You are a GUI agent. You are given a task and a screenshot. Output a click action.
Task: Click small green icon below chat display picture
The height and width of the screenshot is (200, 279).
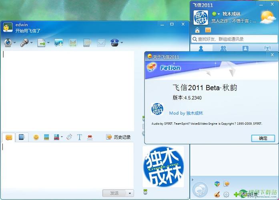pyautogui.click(x=145, y=192)
